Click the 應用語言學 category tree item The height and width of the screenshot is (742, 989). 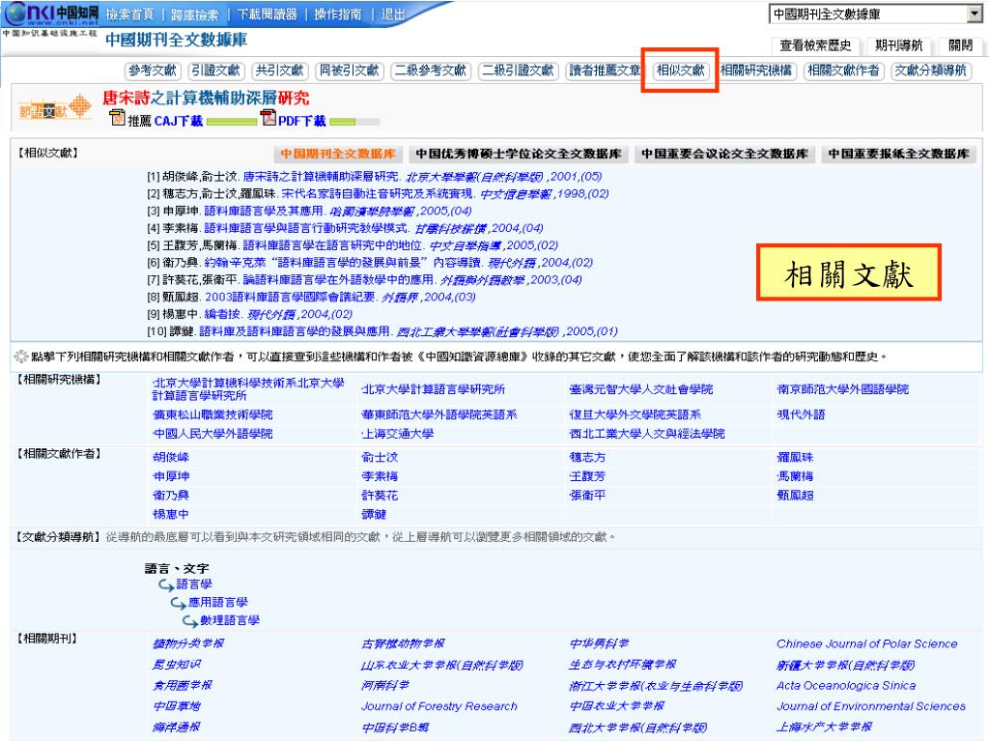tap(217, 602)
